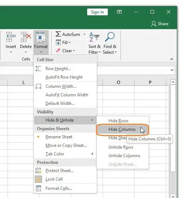Choose Unhide Rows in submenu
This screenshot has height=198, width=185.
click(x=123, y=147)
